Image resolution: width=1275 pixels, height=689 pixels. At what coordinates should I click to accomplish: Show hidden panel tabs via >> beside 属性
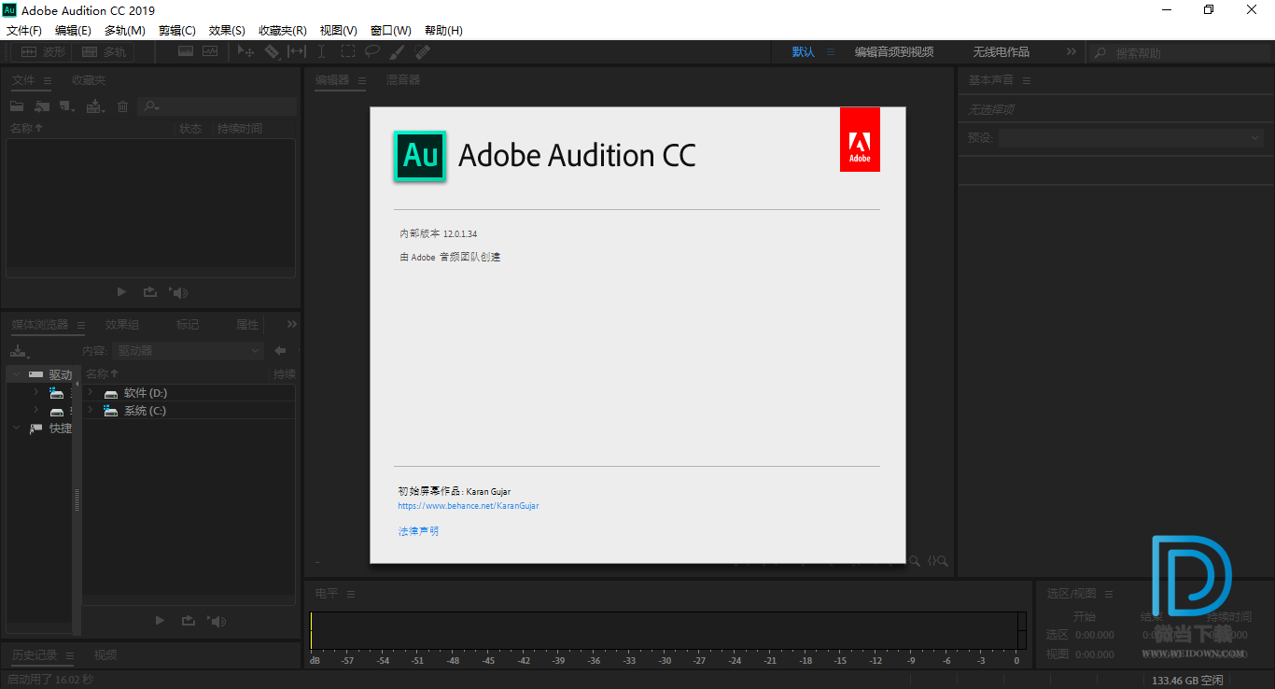click(292, 325)
